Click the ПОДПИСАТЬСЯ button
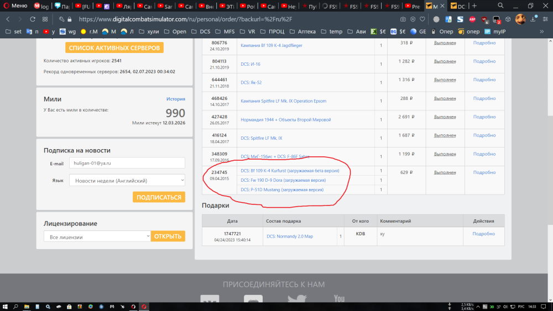553x311 pixels. point(159,197)
